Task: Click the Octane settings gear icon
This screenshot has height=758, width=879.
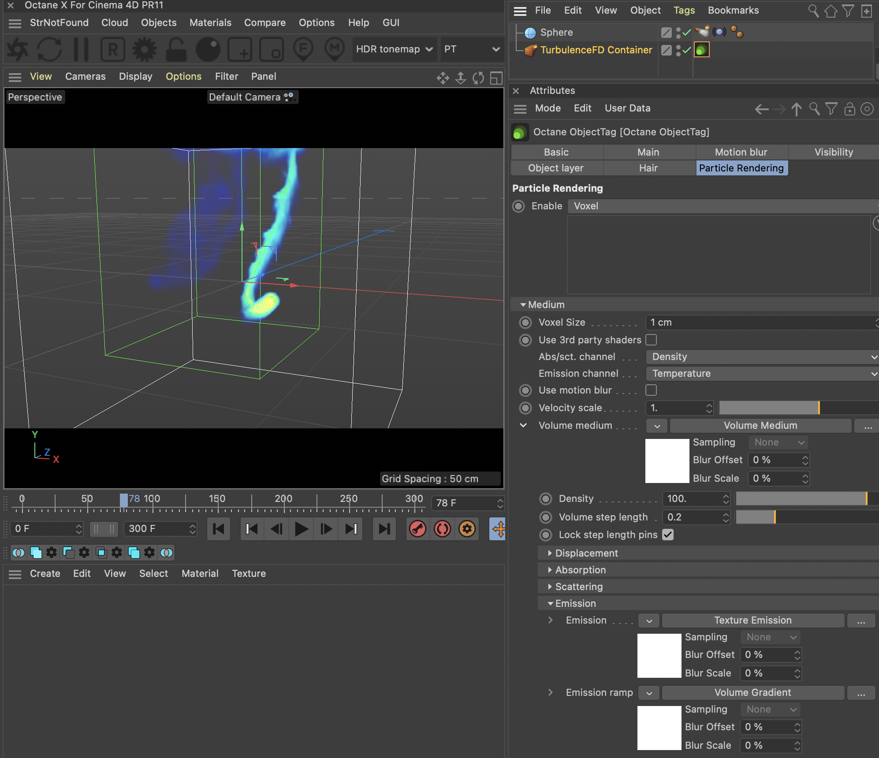Action: (145, 49)
